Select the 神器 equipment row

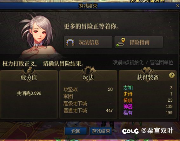click(148, 106)
